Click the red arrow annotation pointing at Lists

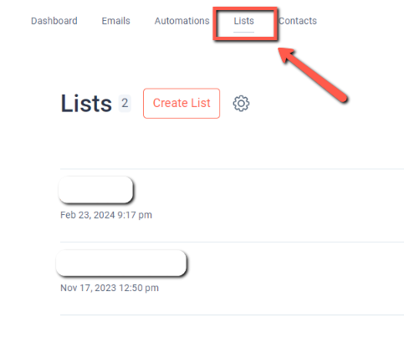pyautogui.click(x=313, y=75)
